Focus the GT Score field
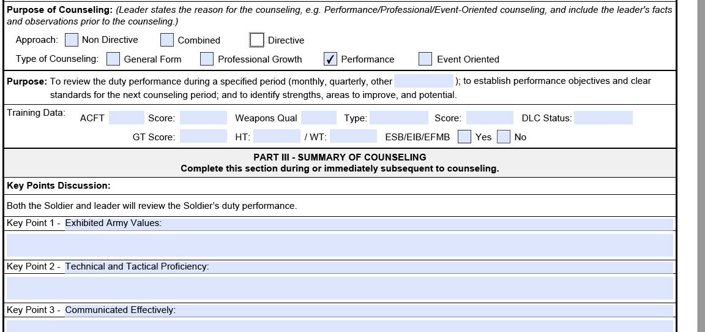705x332 pixels. pos(203,137)
